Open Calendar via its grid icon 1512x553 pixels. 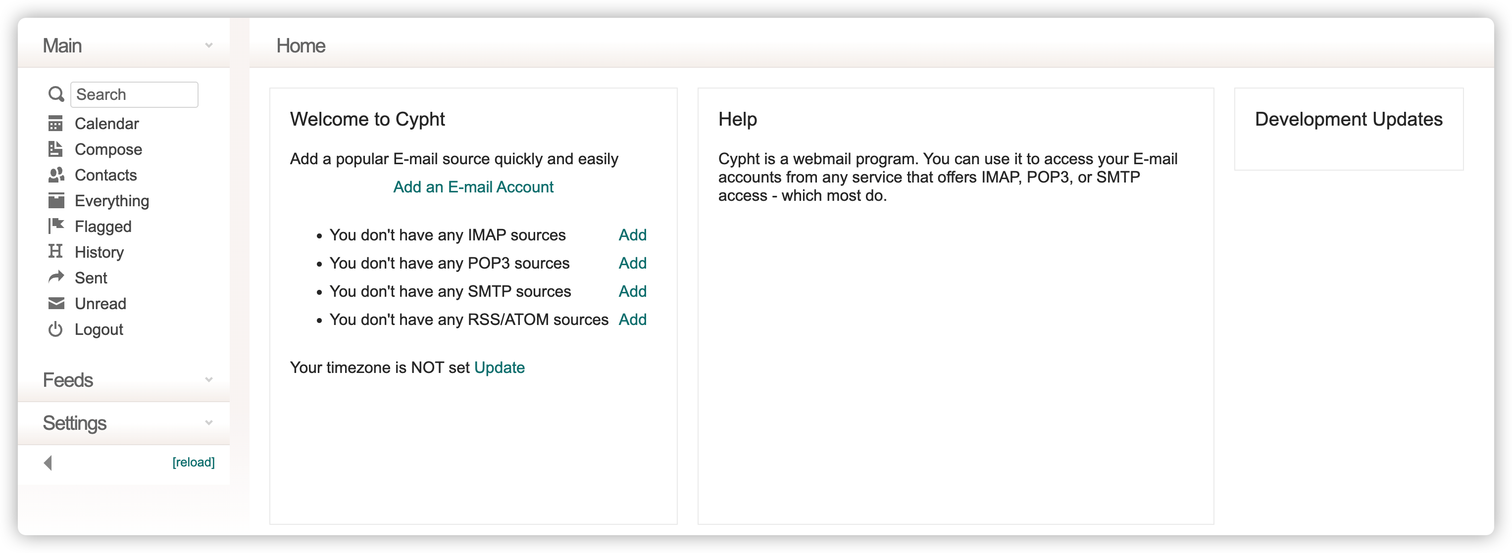(55, 124)
